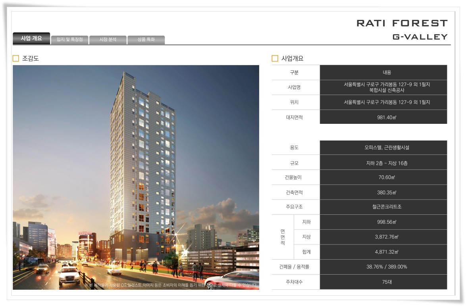Click the 규모 row label

click(294, 163)
